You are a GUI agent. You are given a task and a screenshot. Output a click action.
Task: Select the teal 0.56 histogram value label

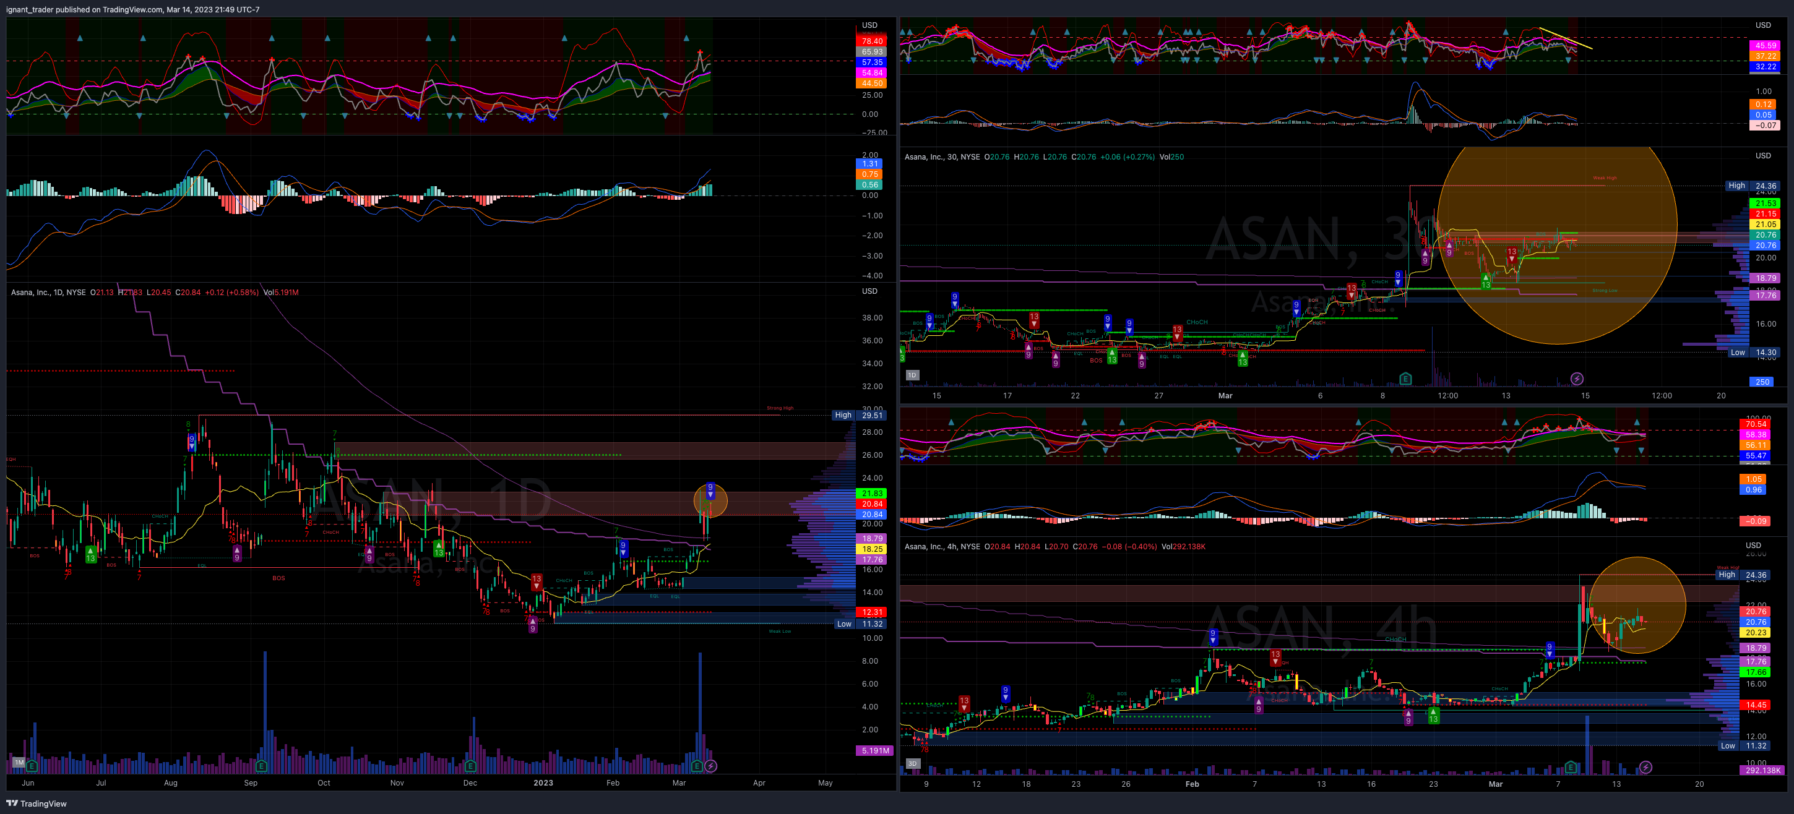point(870,184)
